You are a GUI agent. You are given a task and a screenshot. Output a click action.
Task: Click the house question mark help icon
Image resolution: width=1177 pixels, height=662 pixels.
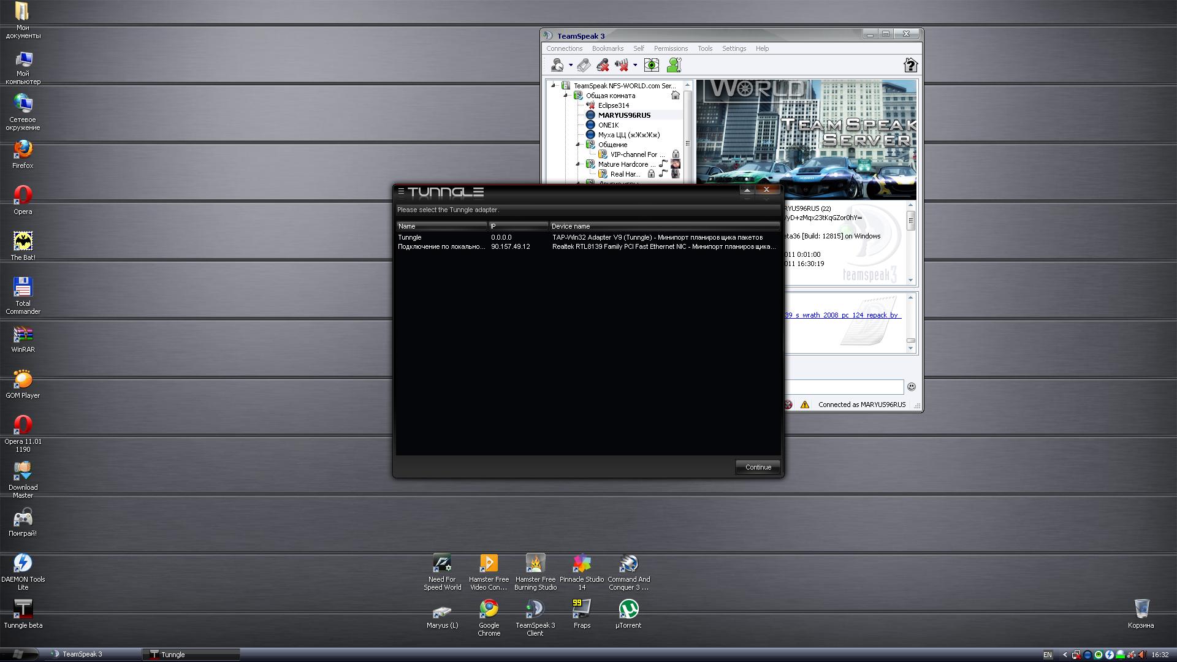point(910,65)
